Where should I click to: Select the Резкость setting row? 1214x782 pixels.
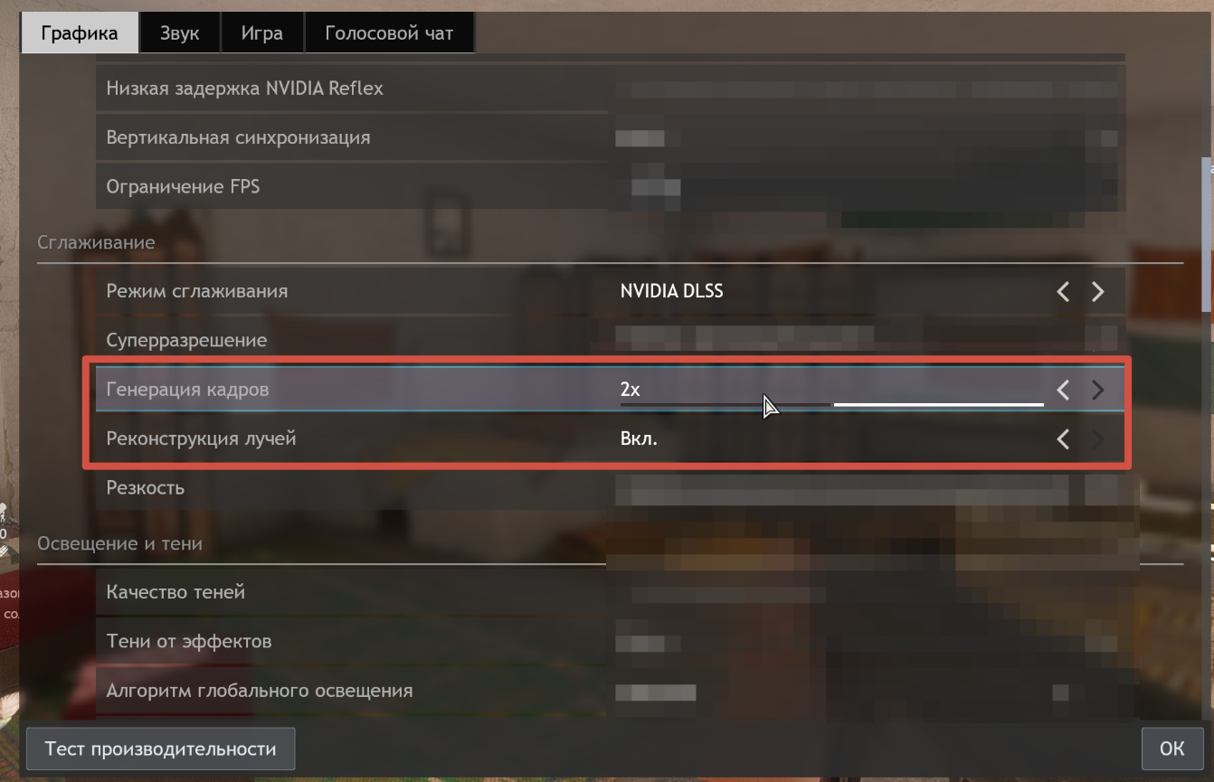click(611, 488)
